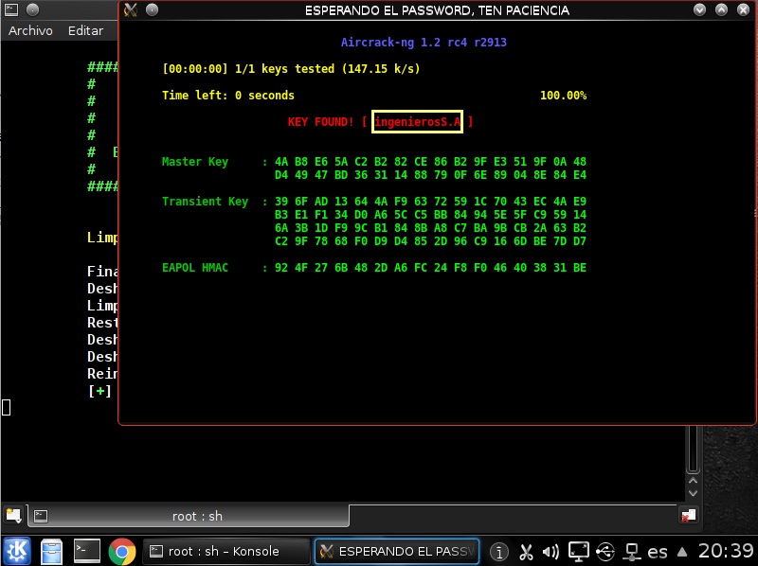Pin the ESPERANDO EL PASSWORD window on all desktops
The width and height of the screenshot is (758, 566).
[x=152, y=9]
